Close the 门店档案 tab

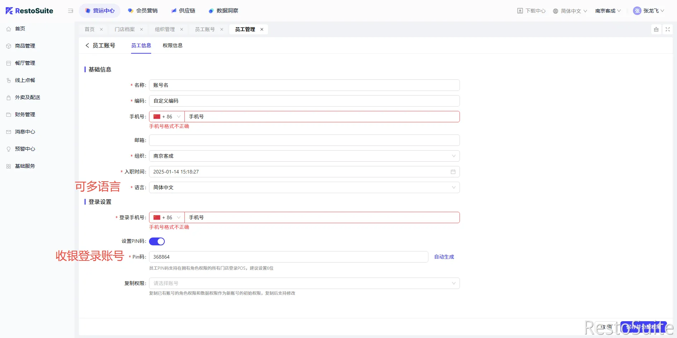(141, 29)
